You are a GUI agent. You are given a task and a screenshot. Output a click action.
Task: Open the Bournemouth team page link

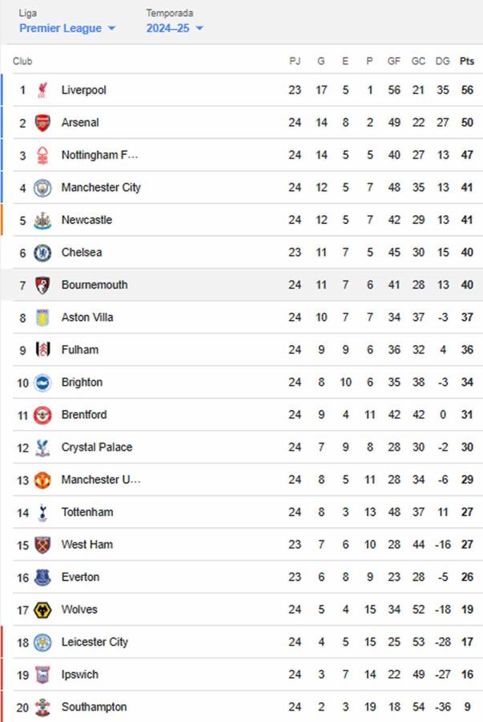95,285
